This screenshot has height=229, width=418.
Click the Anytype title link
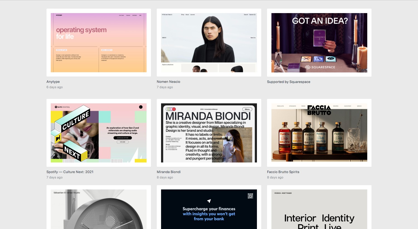(x=53, y=82)
